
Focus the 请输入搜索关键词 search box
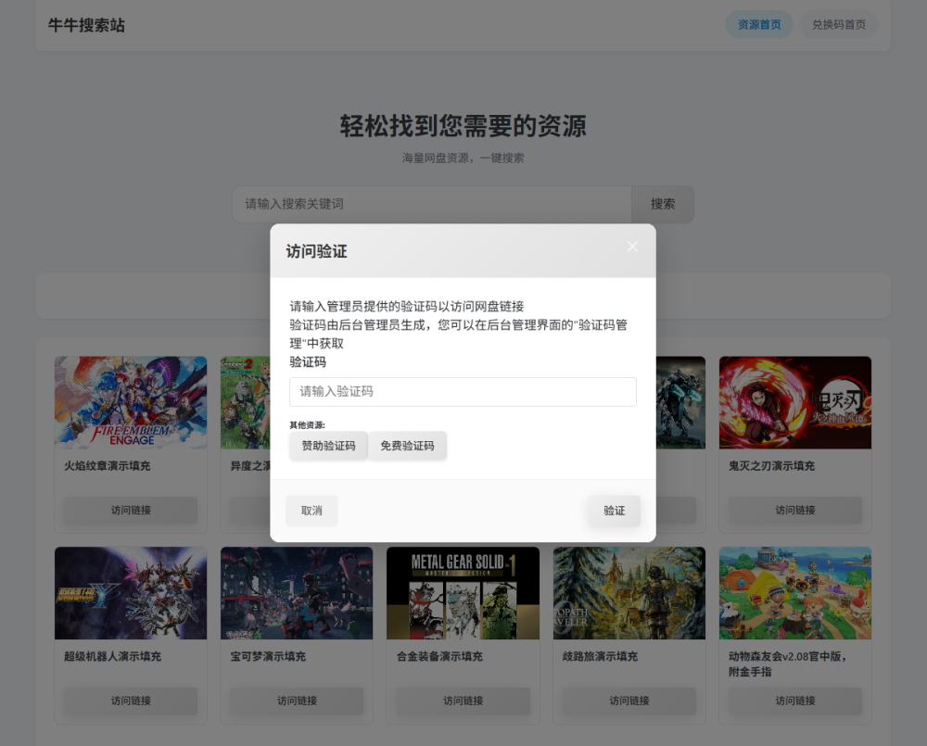[431, 204]
